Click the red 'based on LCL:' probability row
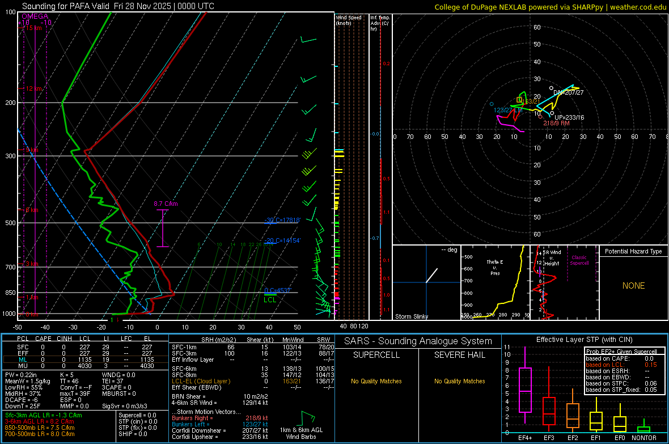 pyautogui.click(x=621, y=365)
